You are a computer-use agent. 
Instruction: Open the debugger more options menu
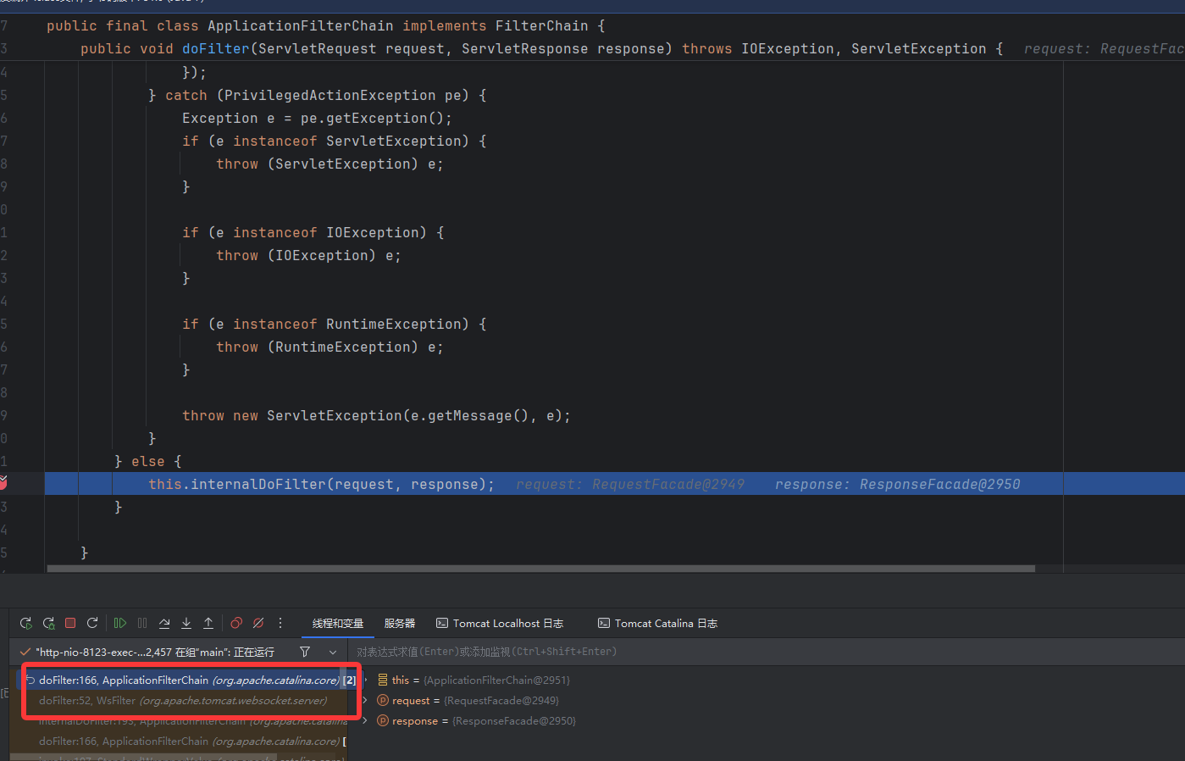point(280,623)
